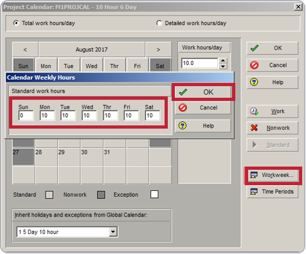This screenshot has height=254, width=306.
Task: Click the red prohibited icon beside the Project Calendar Cancel
Action: 255,65
